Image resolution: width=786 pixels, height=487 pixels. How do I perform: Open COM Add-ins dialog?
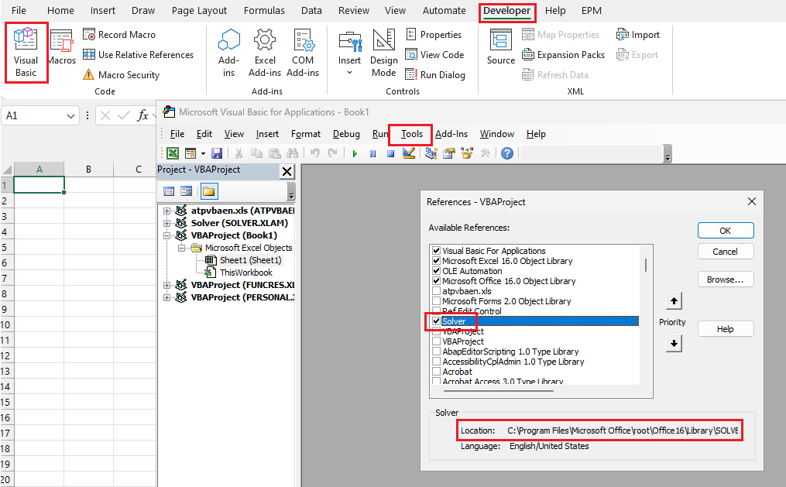[303, 53]
